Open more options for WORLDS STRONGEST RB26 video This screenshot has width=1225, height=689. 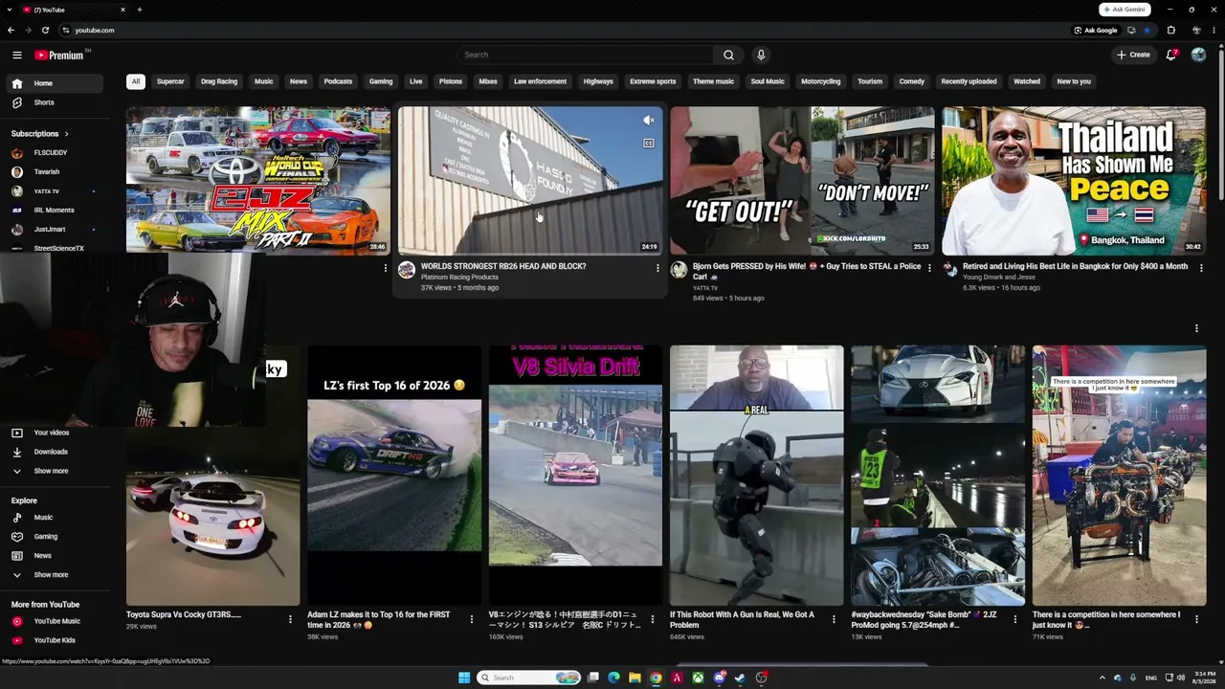pyautogui.click(x=657, y=268)
